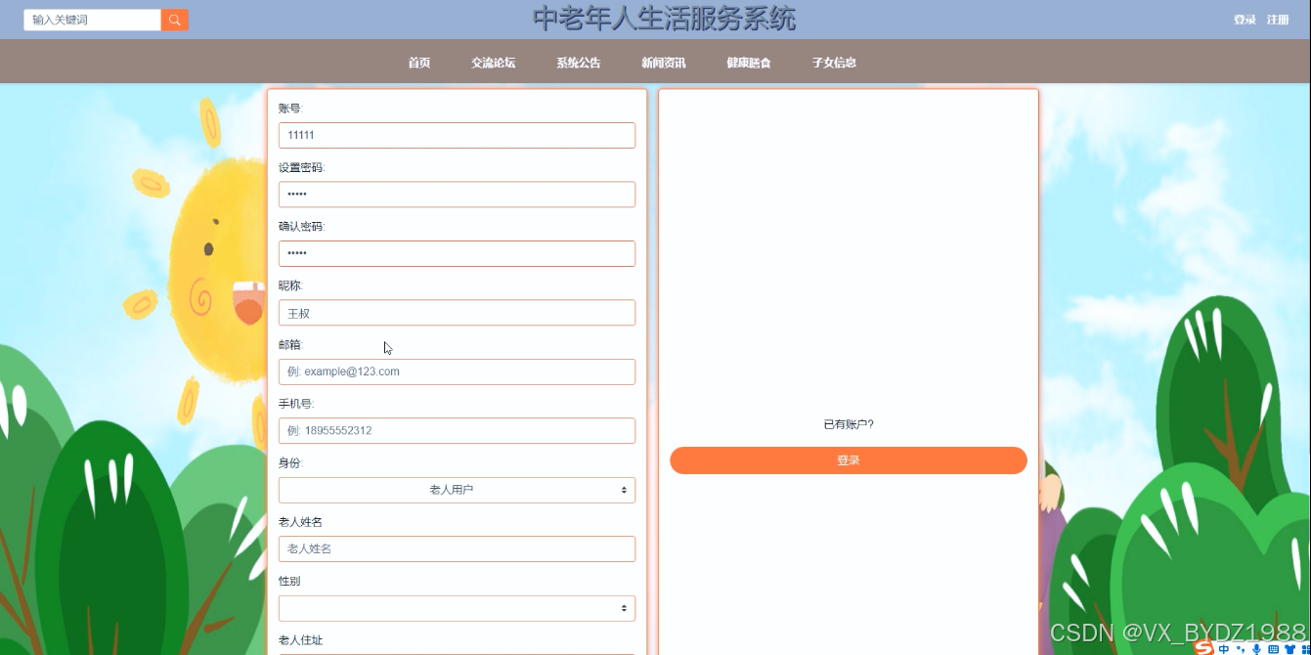This screenshot has width=1311, height=655.
Task: Click the 注册 link in the top bar
Action: 1278,20
